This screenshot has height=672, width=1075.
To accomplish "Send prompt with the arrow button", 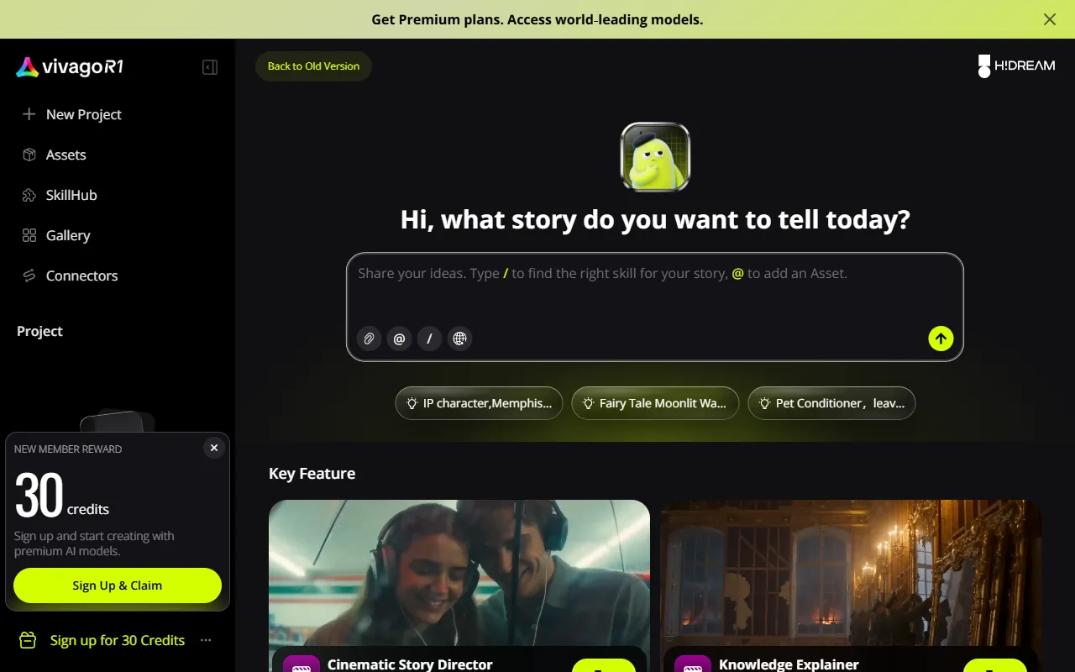I will tap(941, 339).
